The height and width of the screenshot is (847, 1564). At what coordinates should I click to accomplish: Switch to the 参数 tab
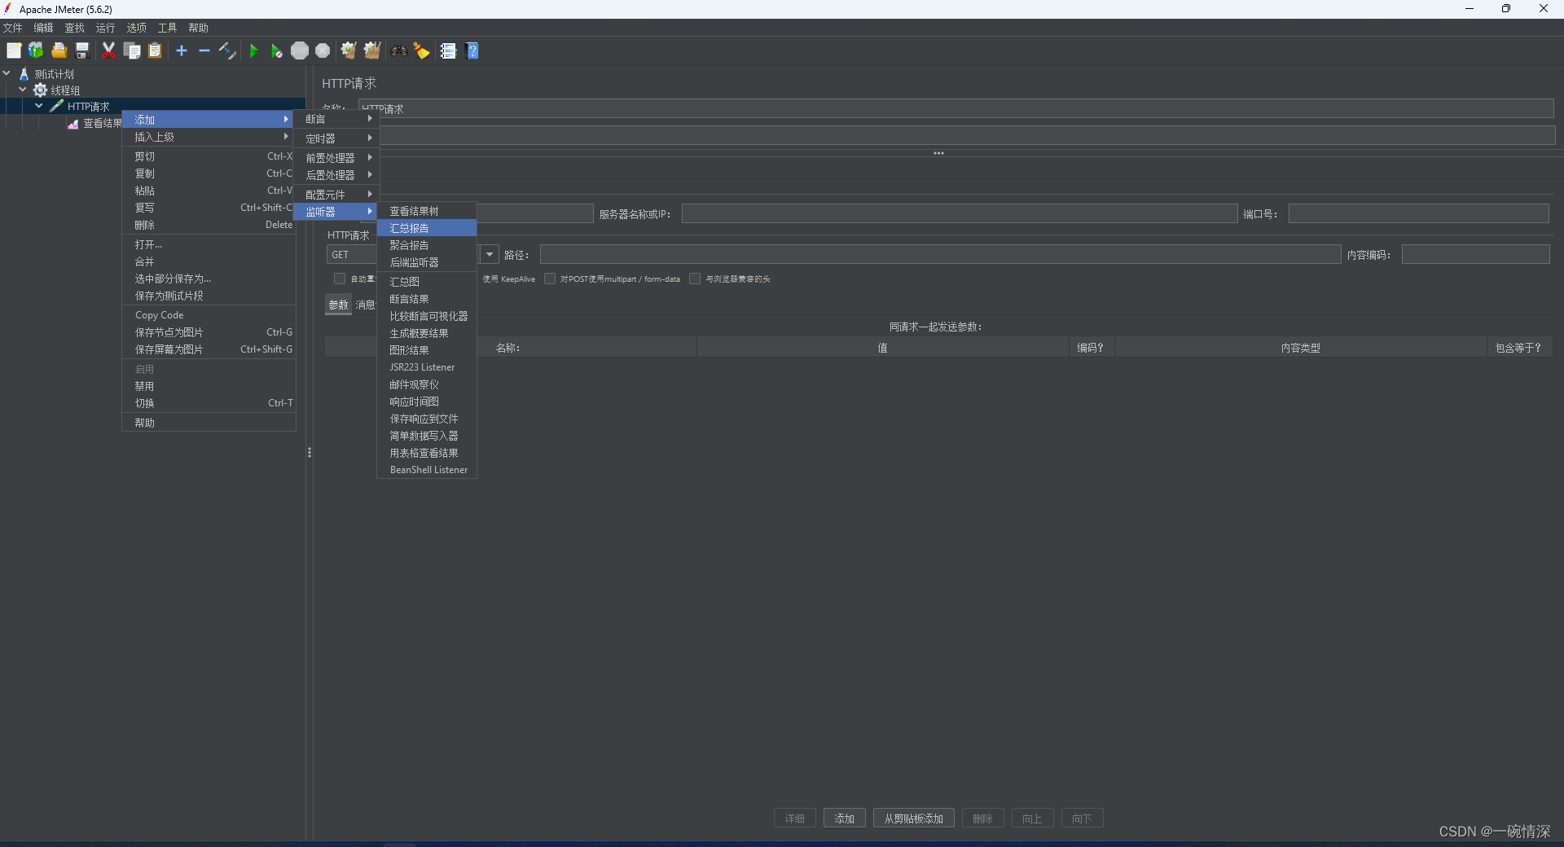click(x=338, y=305)
